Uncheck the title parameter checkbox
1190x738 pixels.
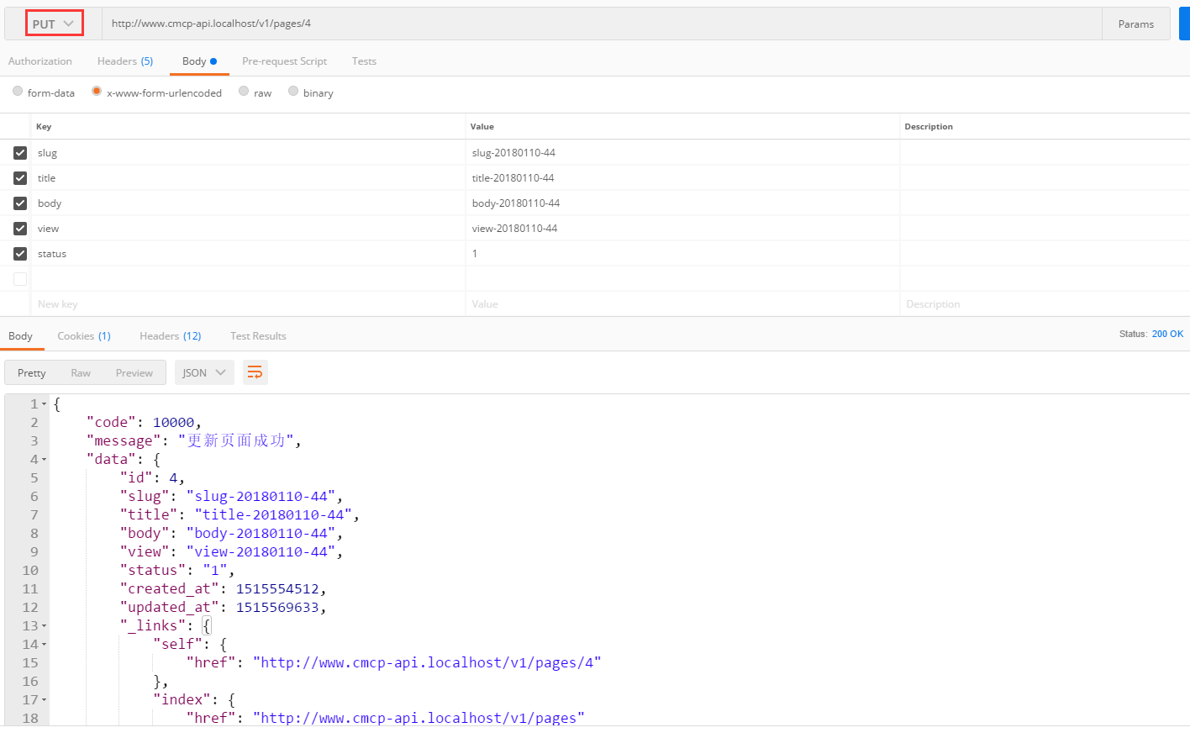[x=20, y=178]
